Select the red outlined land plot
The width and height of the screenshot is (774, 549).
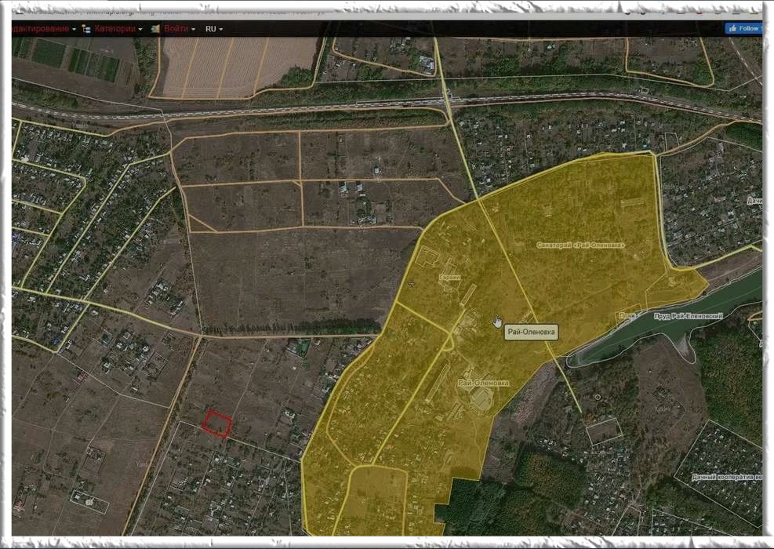pos(217,424)
